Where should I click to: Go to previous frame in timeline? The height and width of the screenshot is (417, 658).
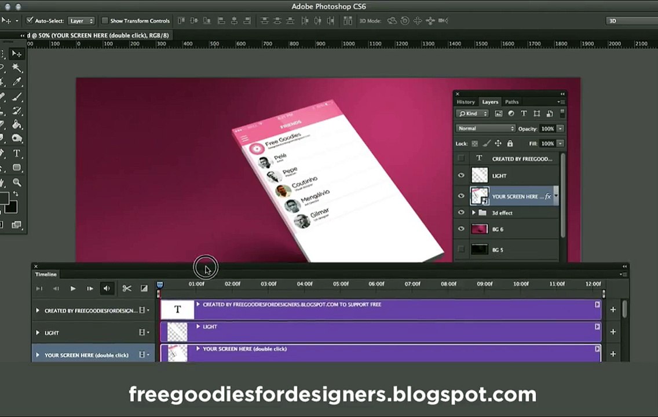[56, 288]
